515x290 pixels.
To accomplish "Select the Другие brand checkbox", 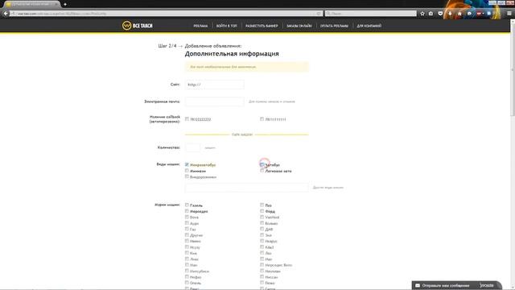I will click(187, 235).
